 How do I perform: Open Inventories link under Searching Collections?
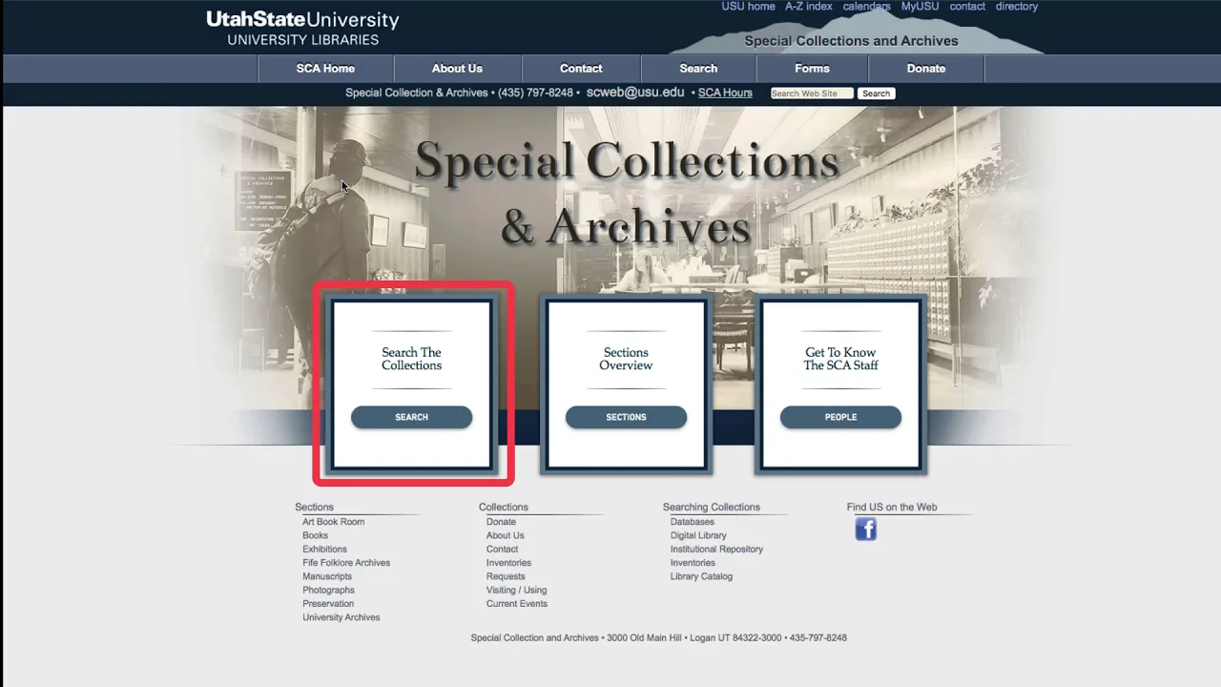pos(693,563)
